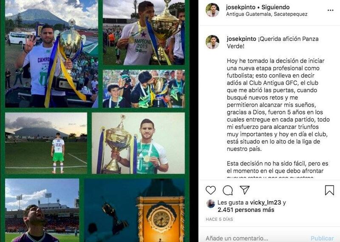The width and height of the screenshot is (340, 242).
Task: Like the post with the heart icon
Action: [x=210, y=191]
